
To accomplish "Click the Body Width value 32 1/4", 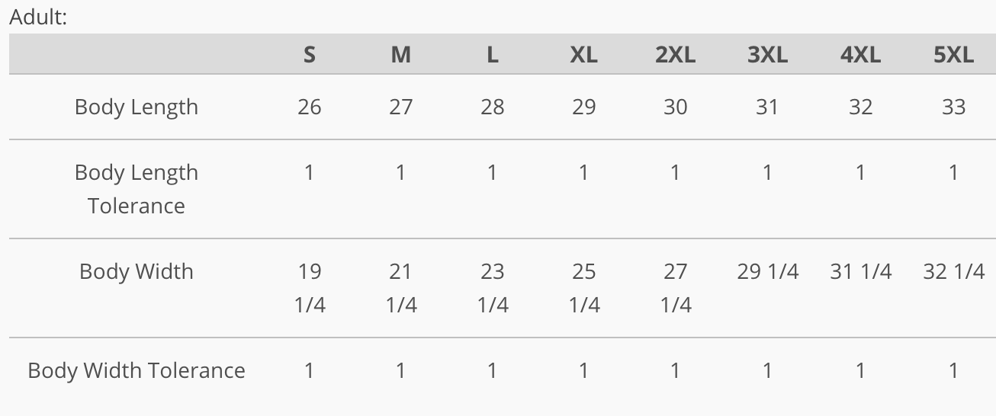I will 953,271.
